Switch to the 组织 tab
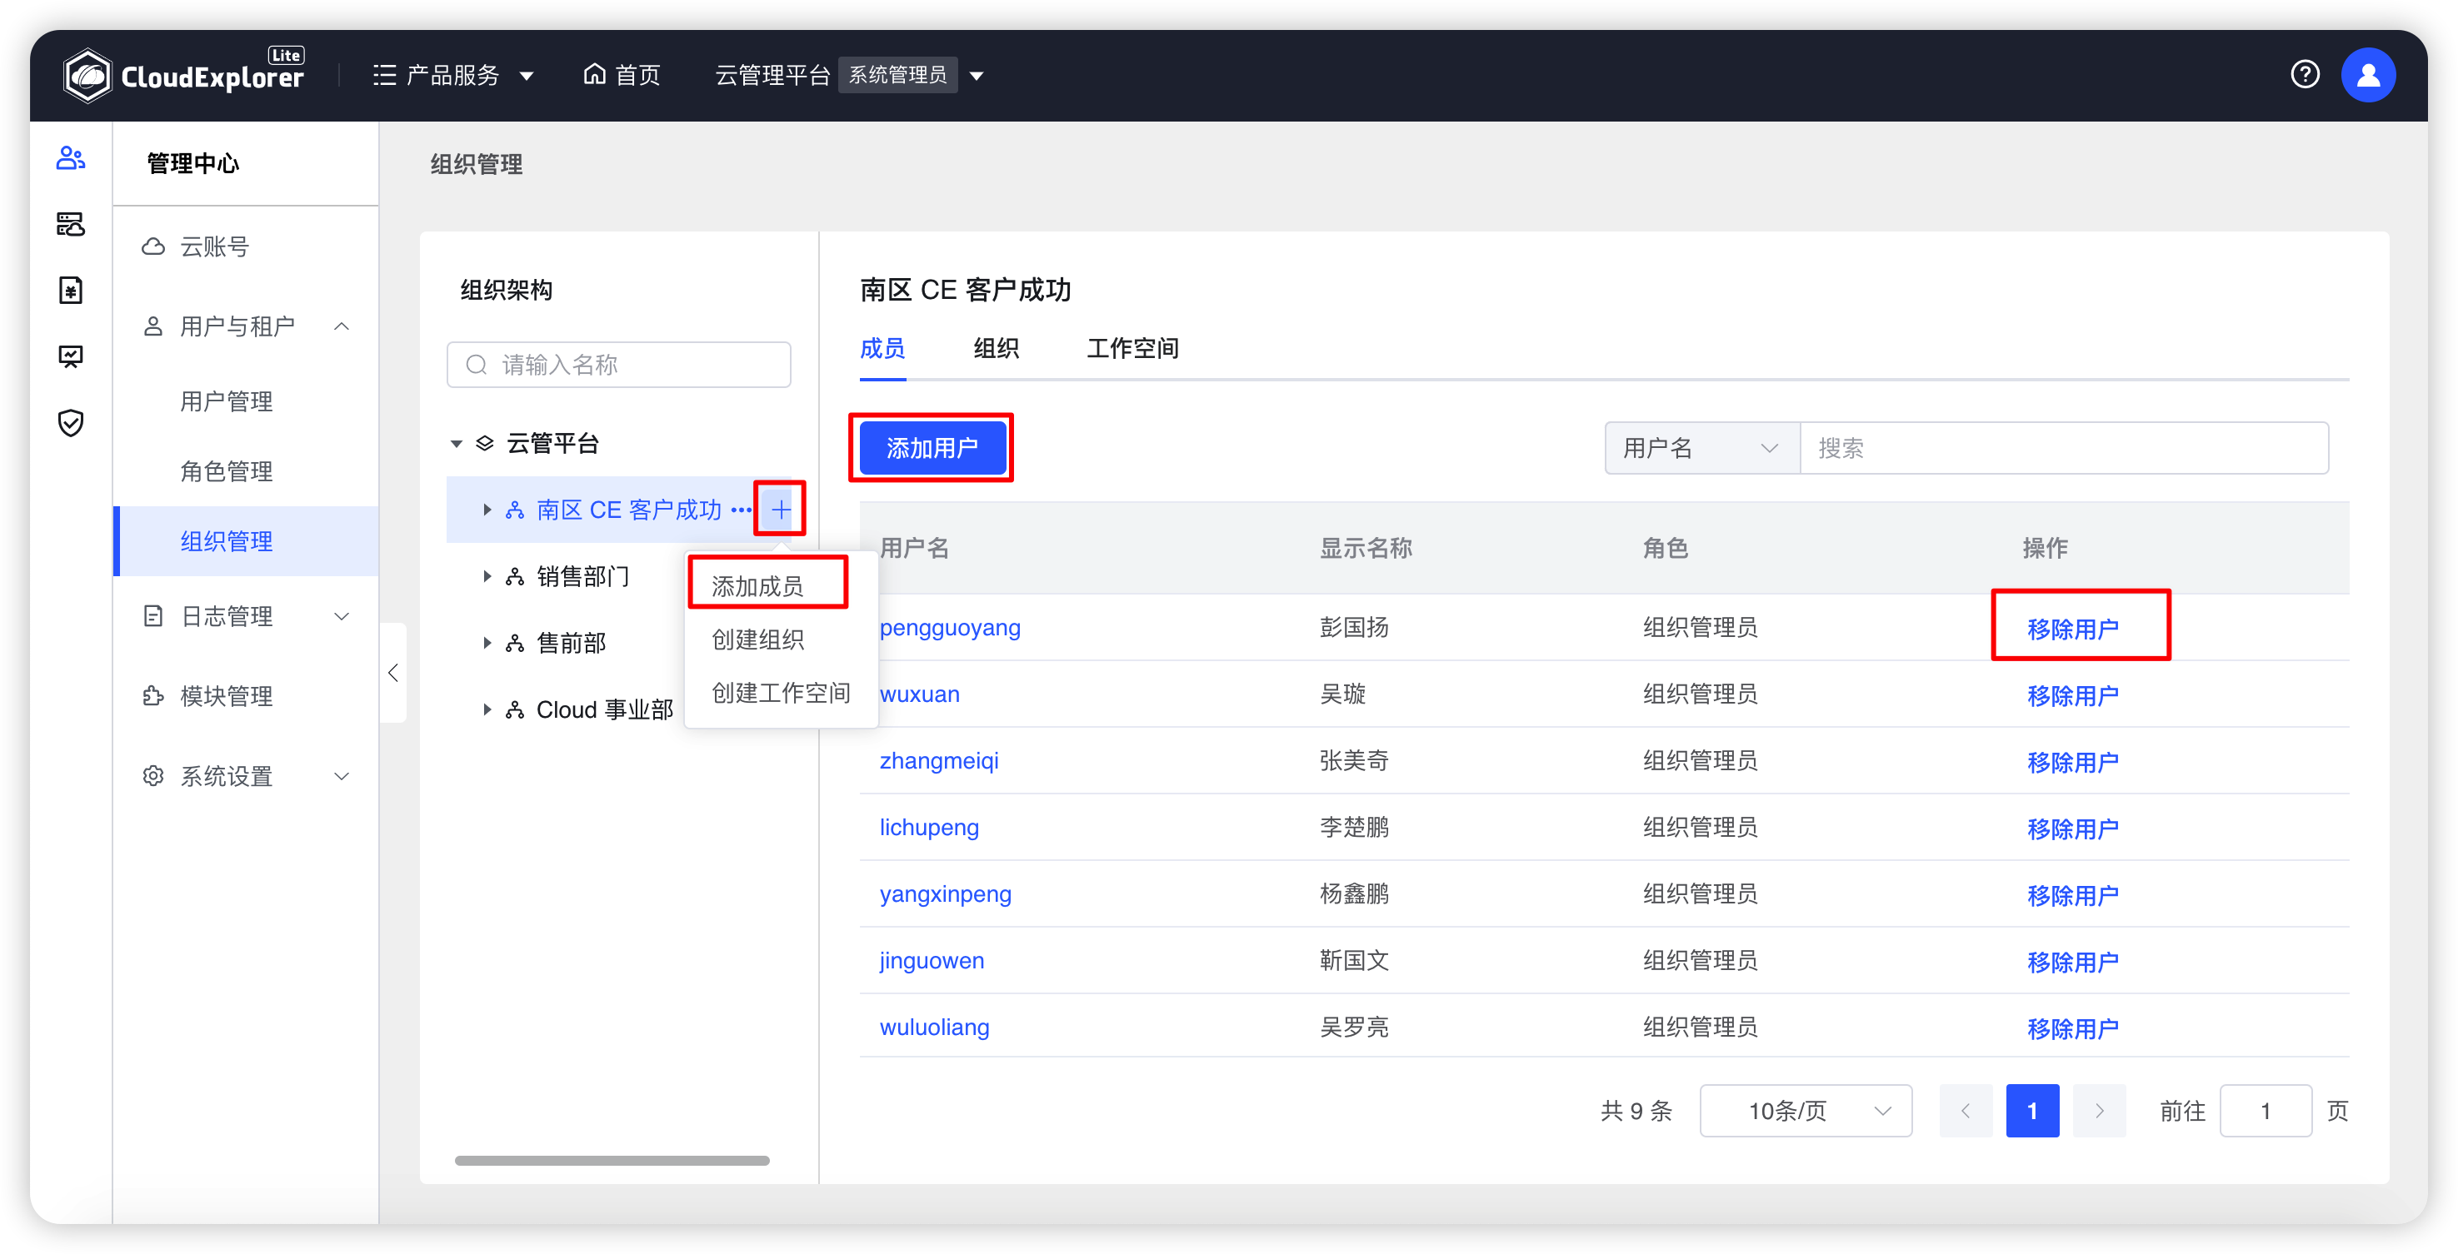The image size is (2458, 1254). pos(997,348)
